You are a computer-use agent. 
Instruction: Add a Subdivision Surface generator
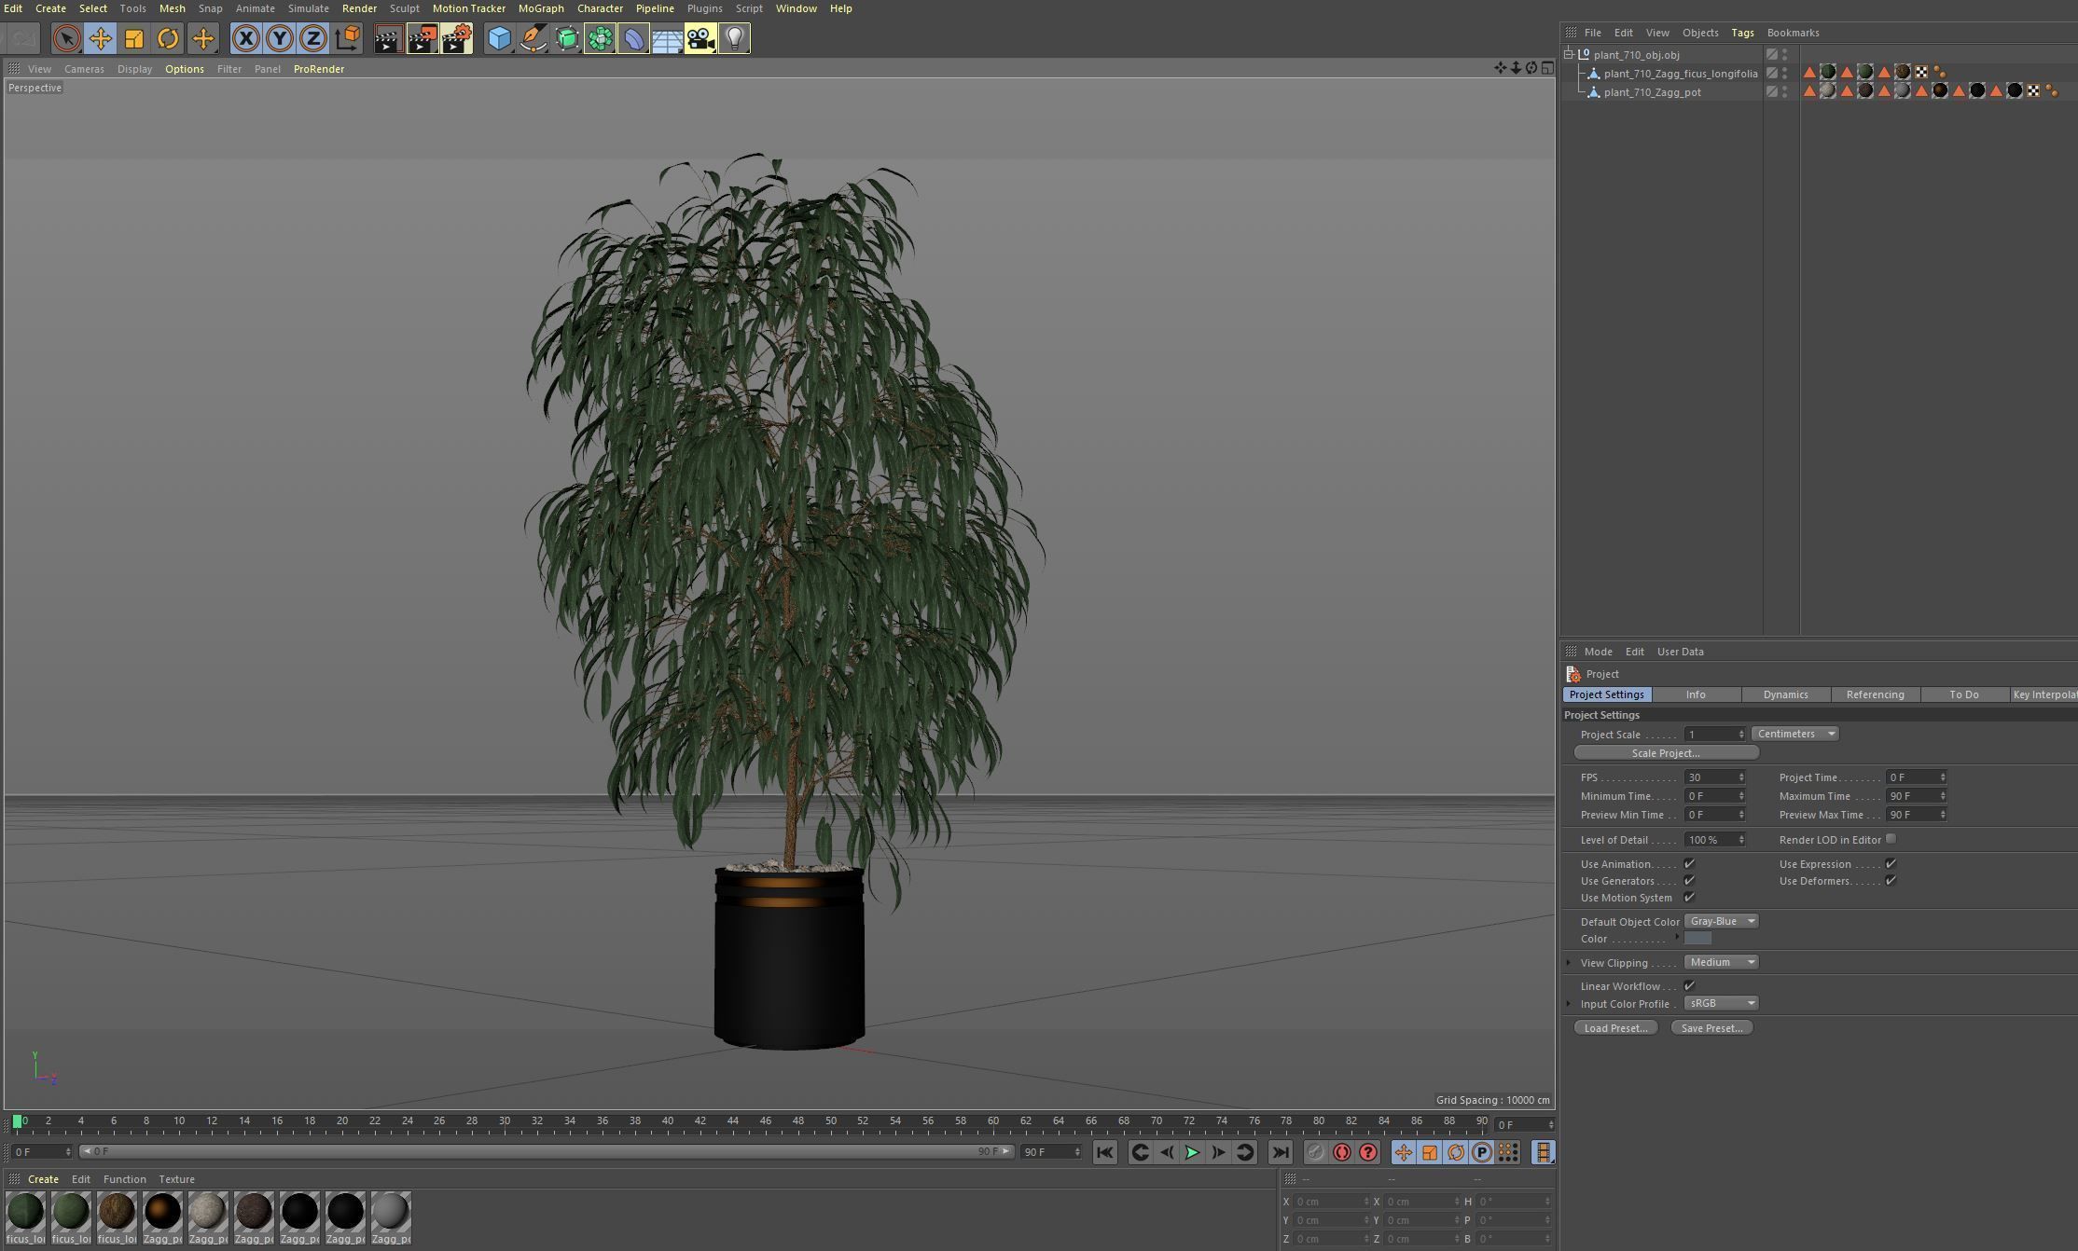[x=566, y=38]
